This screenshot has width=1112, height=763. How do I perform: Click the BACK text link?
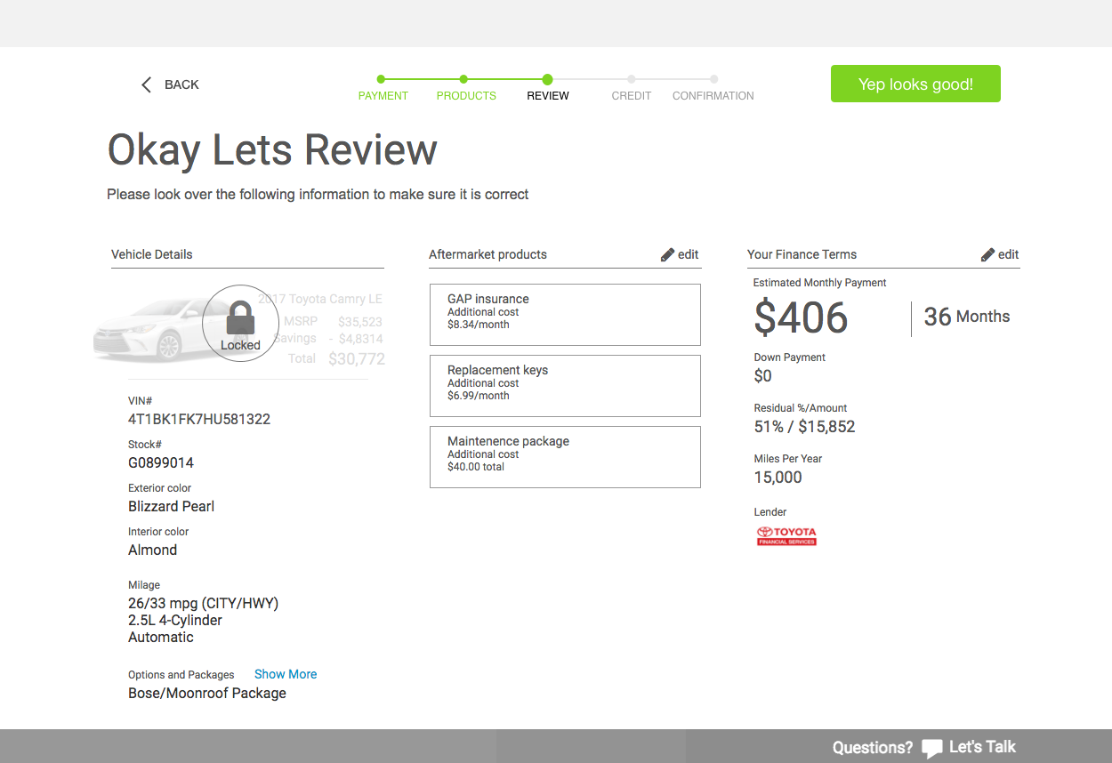pyautogui.click(x=181, y=84)
